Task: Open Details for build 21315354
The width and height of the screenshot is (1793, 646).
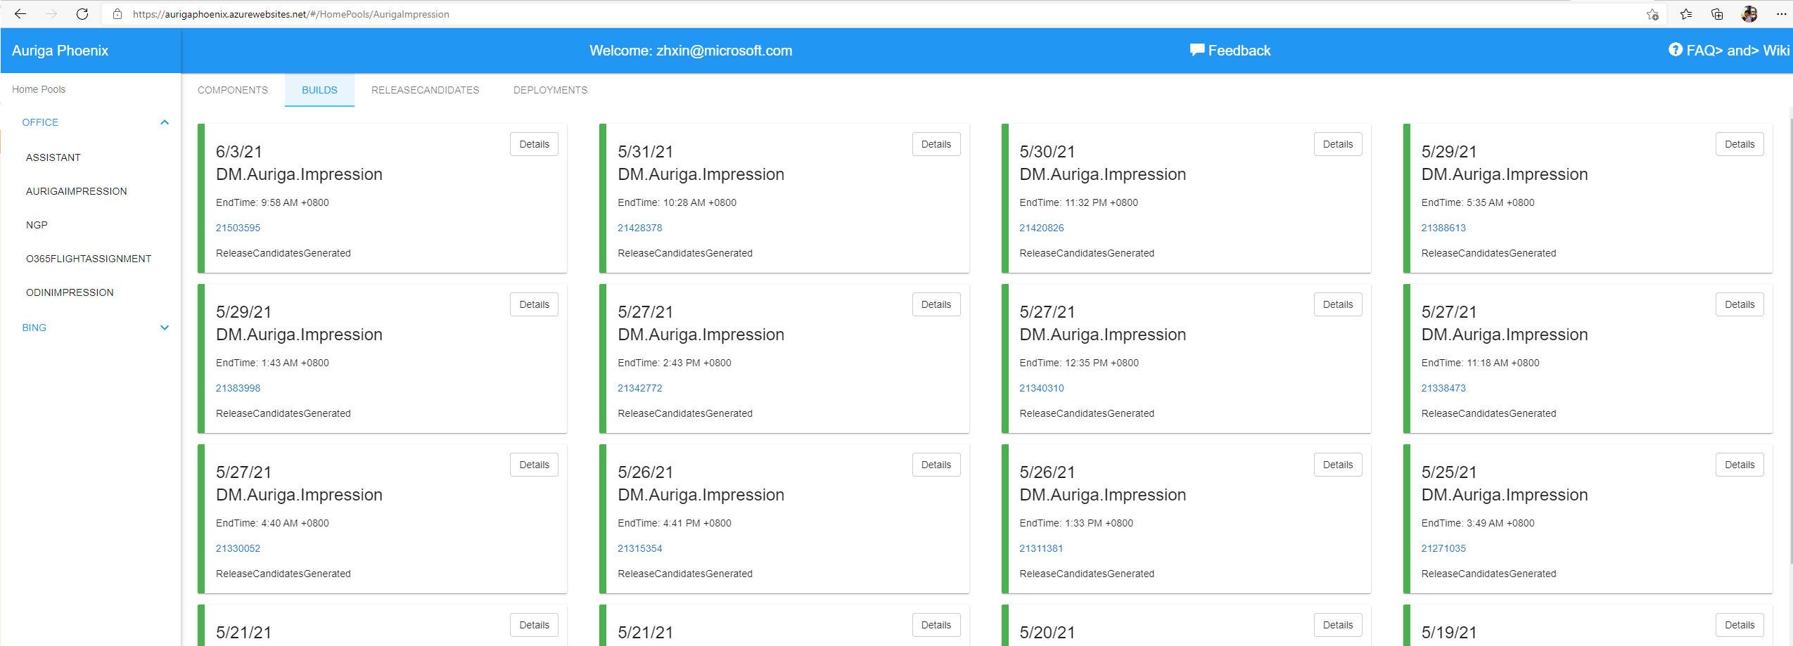Action: [x=936, y=465]
